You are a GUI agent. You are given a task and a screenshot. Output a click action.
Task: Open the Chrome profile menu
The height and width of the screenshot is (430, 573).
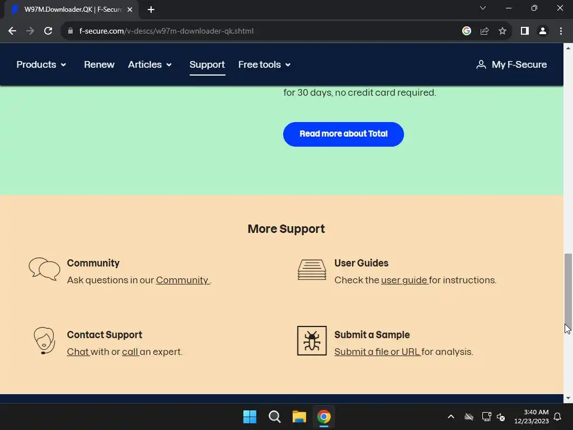tap(543, 31)
